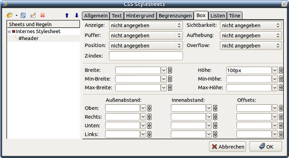Open the arrow beside the palette icon
The width and height of the screenshot is (289, 158).
pos(17,15)
